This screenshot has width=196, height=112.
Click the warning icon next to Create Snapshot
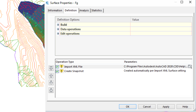62,71
